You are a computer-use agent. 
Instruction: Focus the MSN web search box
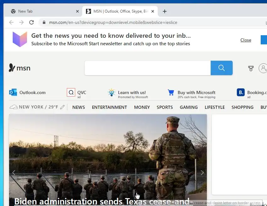(147, 68)
